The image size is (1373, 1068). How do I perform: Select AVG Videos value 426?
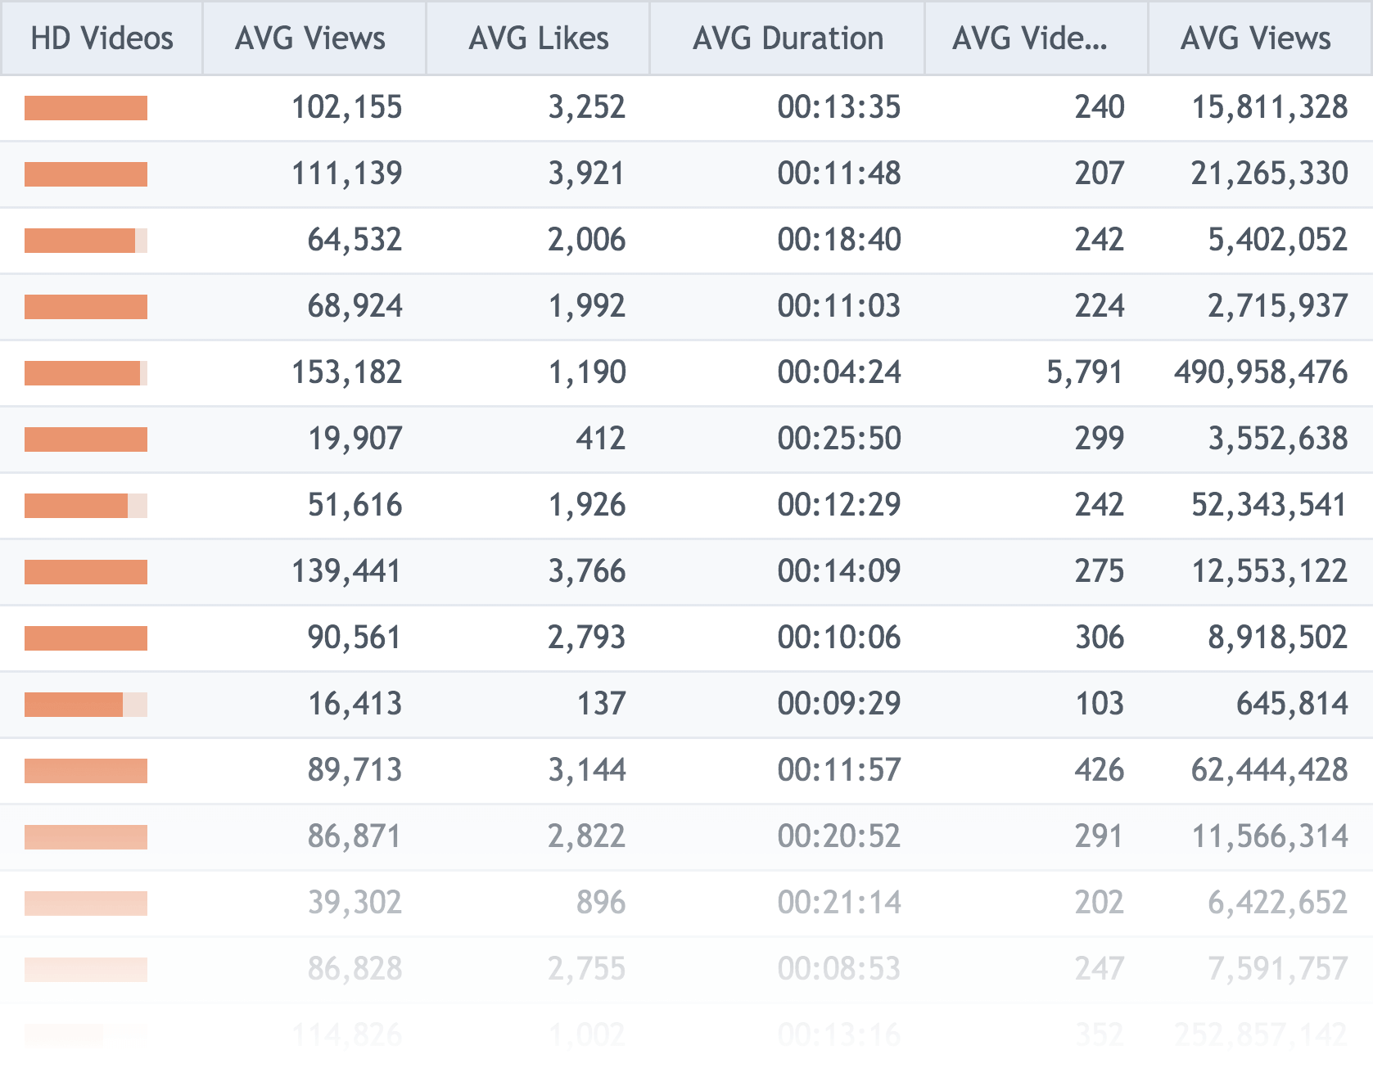pos(1100,770)
